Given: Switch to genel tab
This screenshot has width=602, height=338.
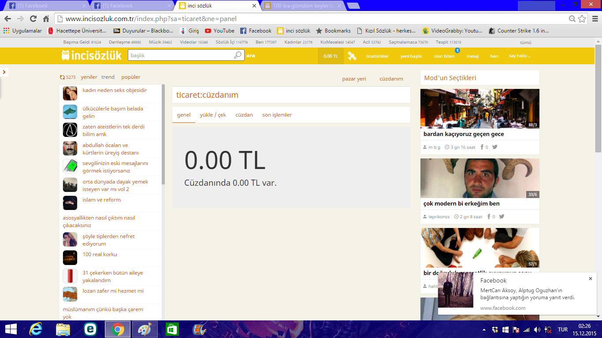Looking at the screenshot, I should [x=184, y=115].
